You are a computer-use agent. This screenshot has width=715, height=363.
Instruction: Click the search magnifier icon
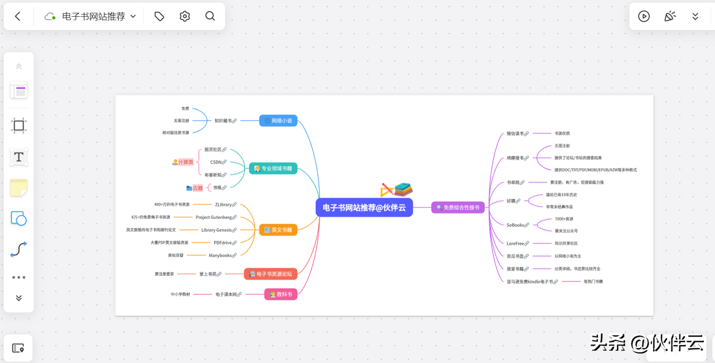coord(210,16)
